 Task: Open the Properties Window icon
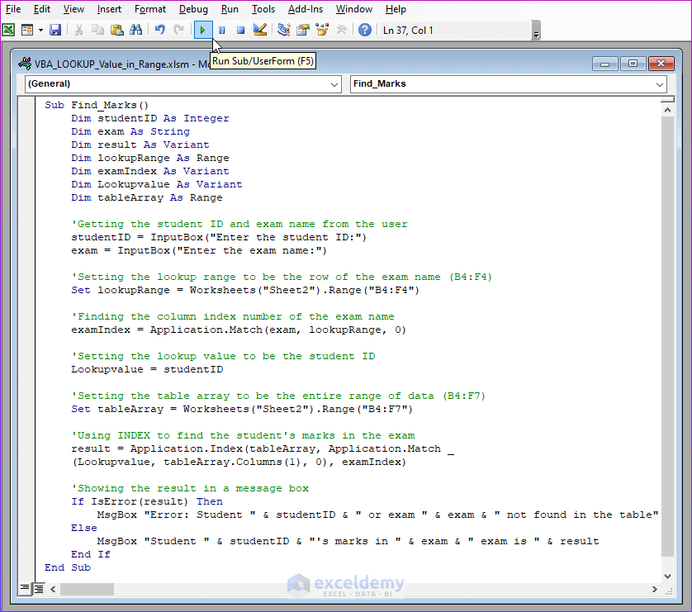pos(303,30)
